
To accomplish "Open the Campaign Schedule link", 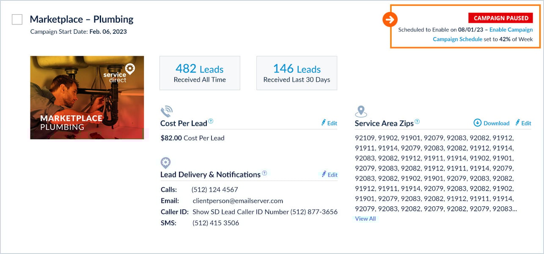I will (457, 39).
